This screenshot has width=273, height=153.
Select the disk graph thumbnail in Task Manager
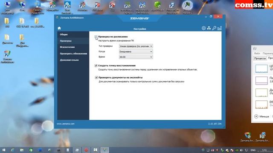pos(261,93)
